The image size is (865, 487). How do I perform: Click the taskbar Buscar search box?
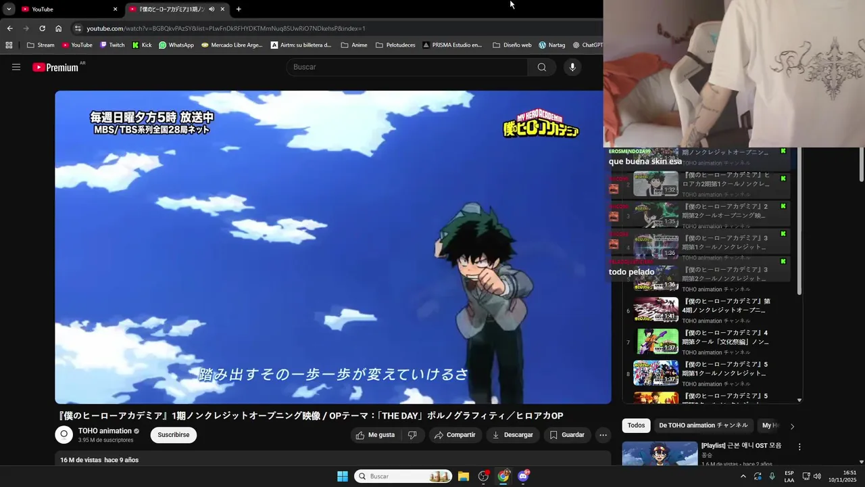point(403,476)
